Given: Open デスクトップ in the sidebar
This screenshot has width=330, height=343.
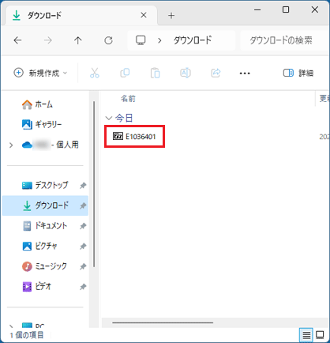Looking at the screenshot, I should pos(45,185).
